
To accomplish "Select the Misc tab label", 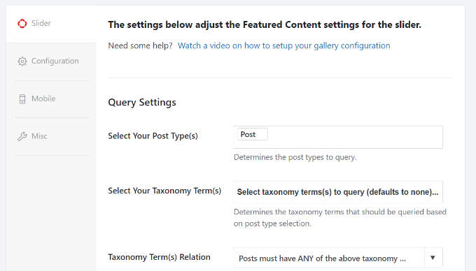I will coord(39,136).
